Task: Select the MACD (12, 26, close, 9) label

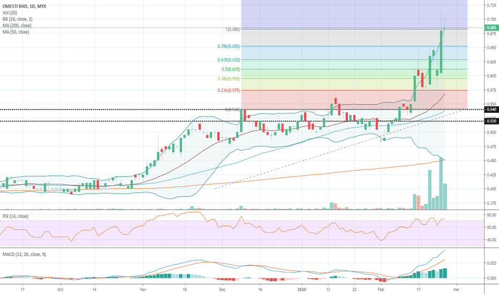Action: tap(24, 254)
